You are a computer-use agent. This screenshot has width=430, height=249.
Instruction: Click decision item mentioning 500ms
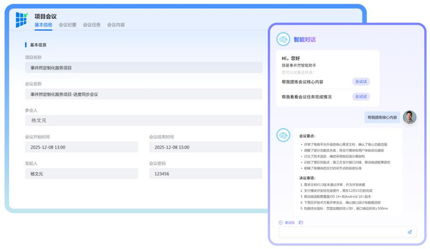pyautogui.click(x=344, y=208)
